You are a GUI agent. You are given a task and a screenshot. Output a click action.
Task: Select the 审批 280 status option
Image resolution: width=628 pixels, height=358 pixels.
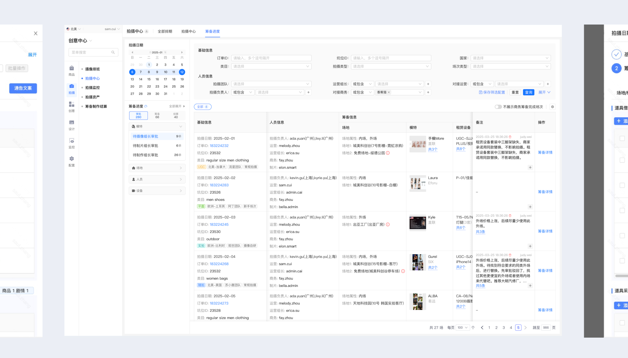(x=138, y=115)
